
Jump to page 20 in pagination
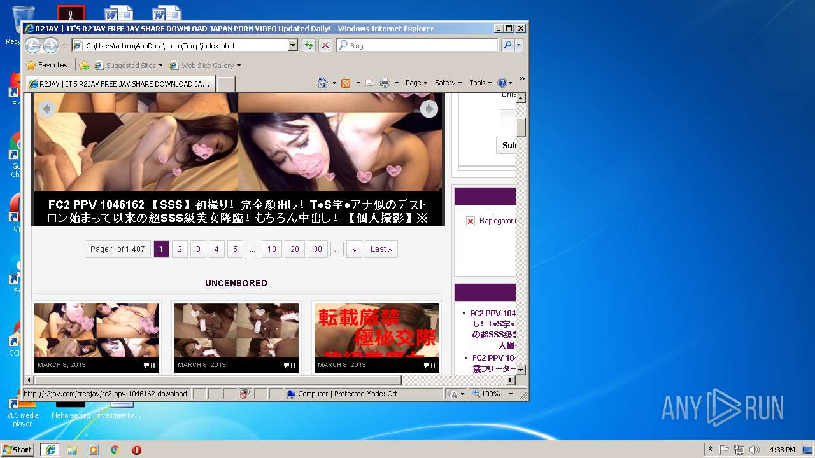(295, 249)
